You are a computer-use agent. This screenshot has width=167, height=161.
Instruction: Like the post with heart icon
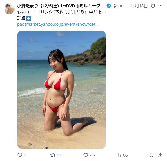pos(86,155)
